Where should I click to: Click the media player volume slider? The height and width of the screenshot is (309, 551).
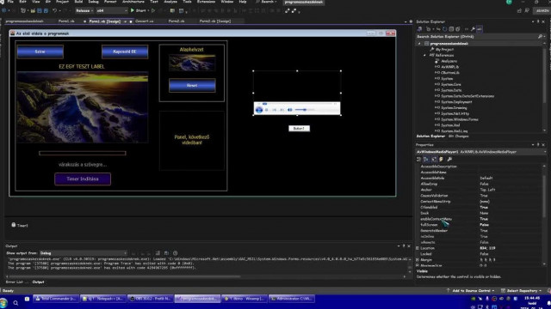tap(305, 110)
